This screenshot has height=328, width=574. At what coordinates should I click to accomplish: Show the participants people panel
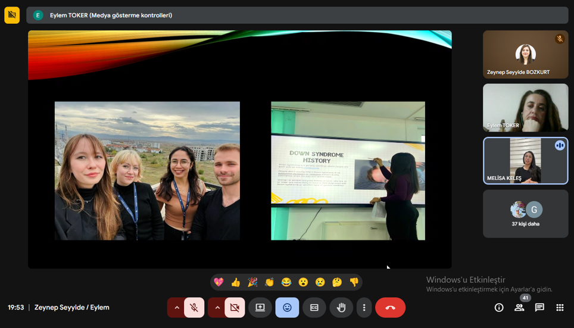(x=519, y=307)
